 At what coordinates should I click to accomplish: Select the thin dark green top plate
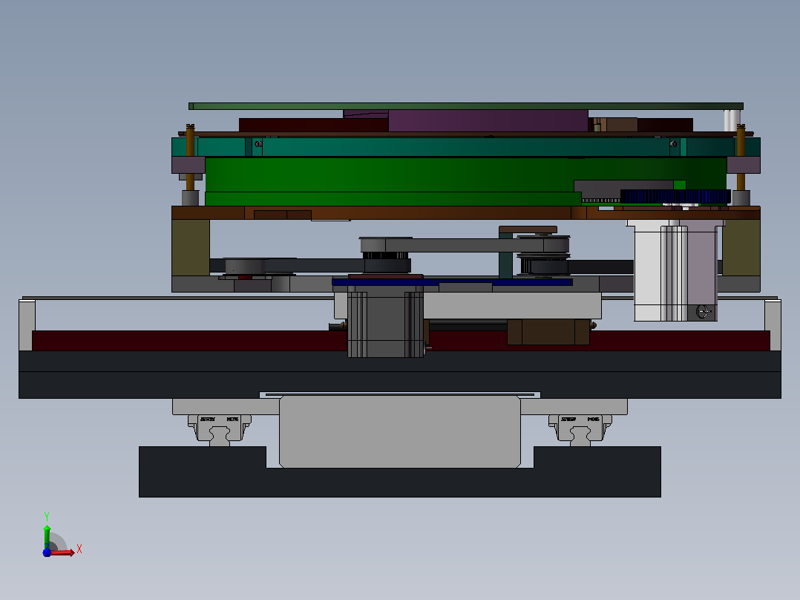click(466, 106)
